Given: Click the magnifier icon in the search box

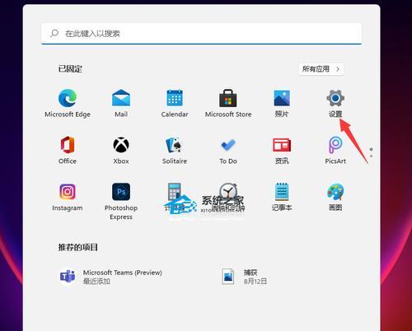Looking at the screenshot, I should 54,34.
